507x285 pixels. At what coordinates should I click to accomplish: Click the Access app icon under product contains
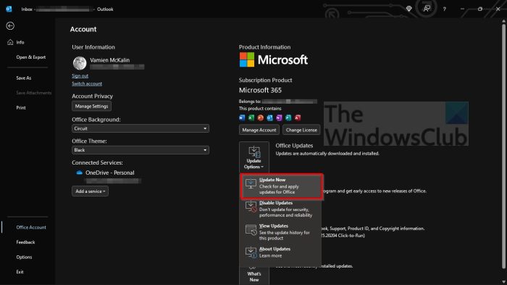pos(298,117)
